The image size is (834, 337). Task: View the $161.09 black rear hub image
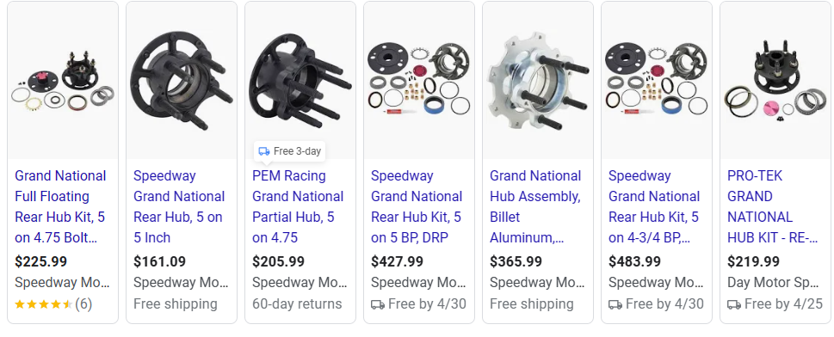(x=182, y=80)
